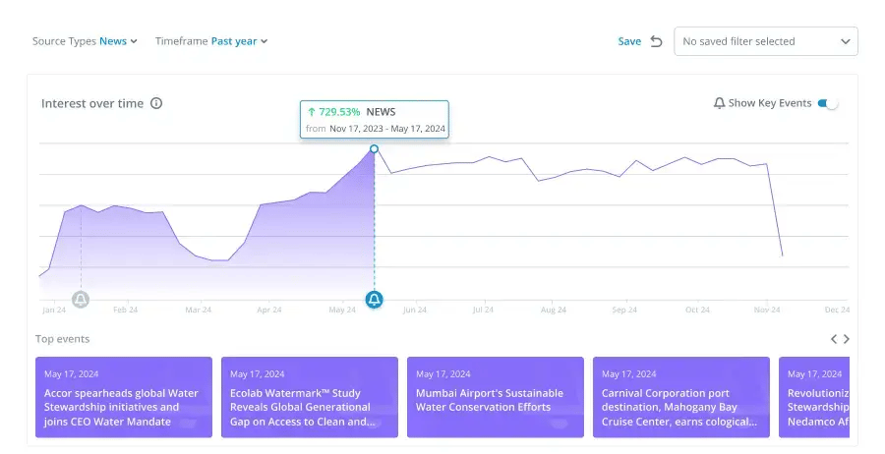Click the 729.53% NEWS tooltip
Viewport: 885px width, 454px height.
click(375, 120)
